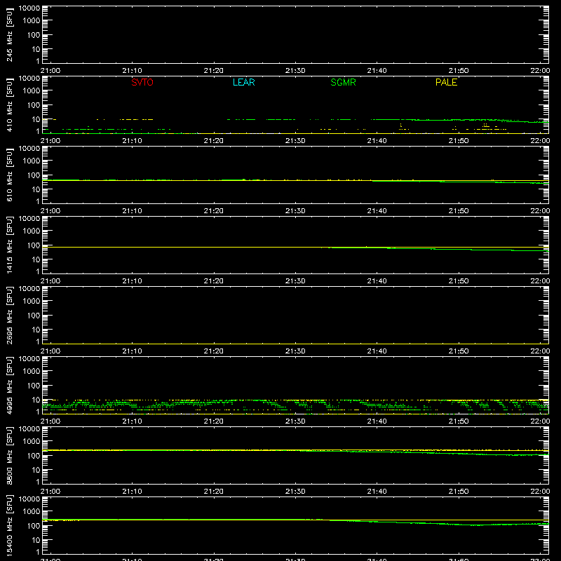This screenshot has width=561, height=561.
Task: Click the red SVTO legend label
Action: coord(142,82)
